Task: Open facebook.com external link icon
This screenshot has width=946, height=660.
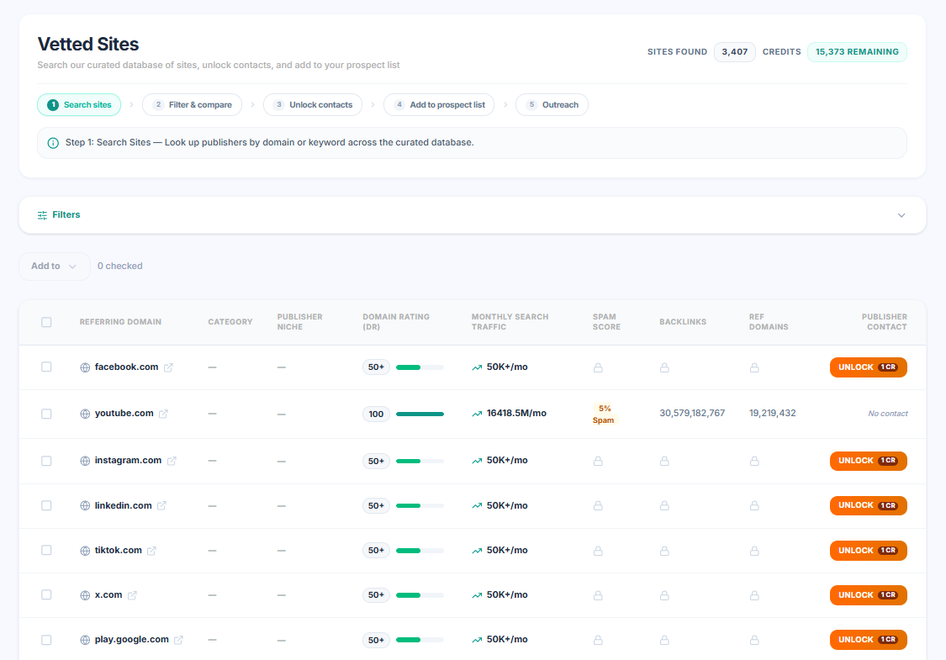Action: pos(168,367)
